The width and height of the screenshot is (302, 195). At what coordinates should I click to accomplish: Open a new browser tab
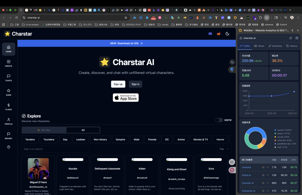tap(290, 10)
